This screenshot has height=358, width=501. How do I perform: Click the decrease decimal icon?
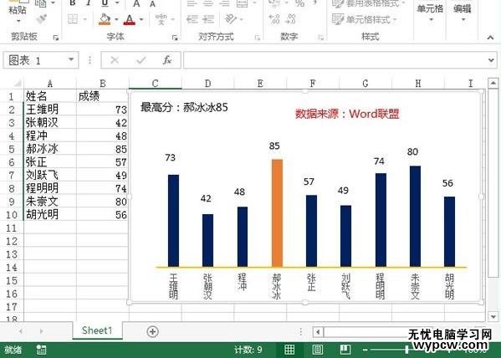(291, 19)
